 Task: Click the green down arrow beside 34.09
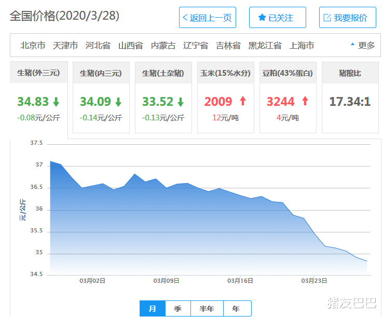(x=118, y=102)
